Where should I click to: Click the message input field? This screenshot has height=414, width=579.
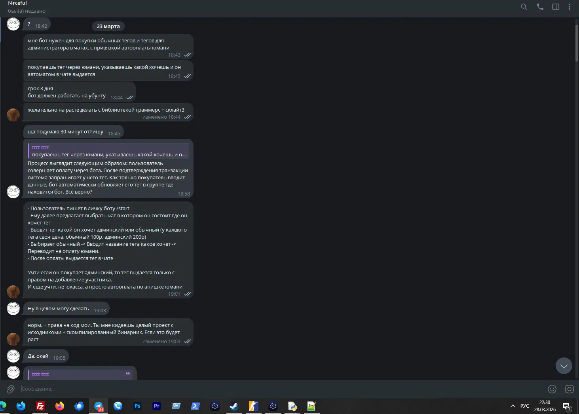coord(277,389)
